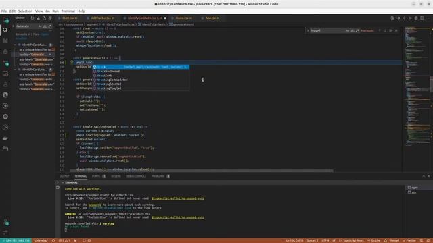Viewport: 433px width, 243px height.
Task: Click the notifications bell in status bar
Action: pyautogui.click(x=428, y=240)
